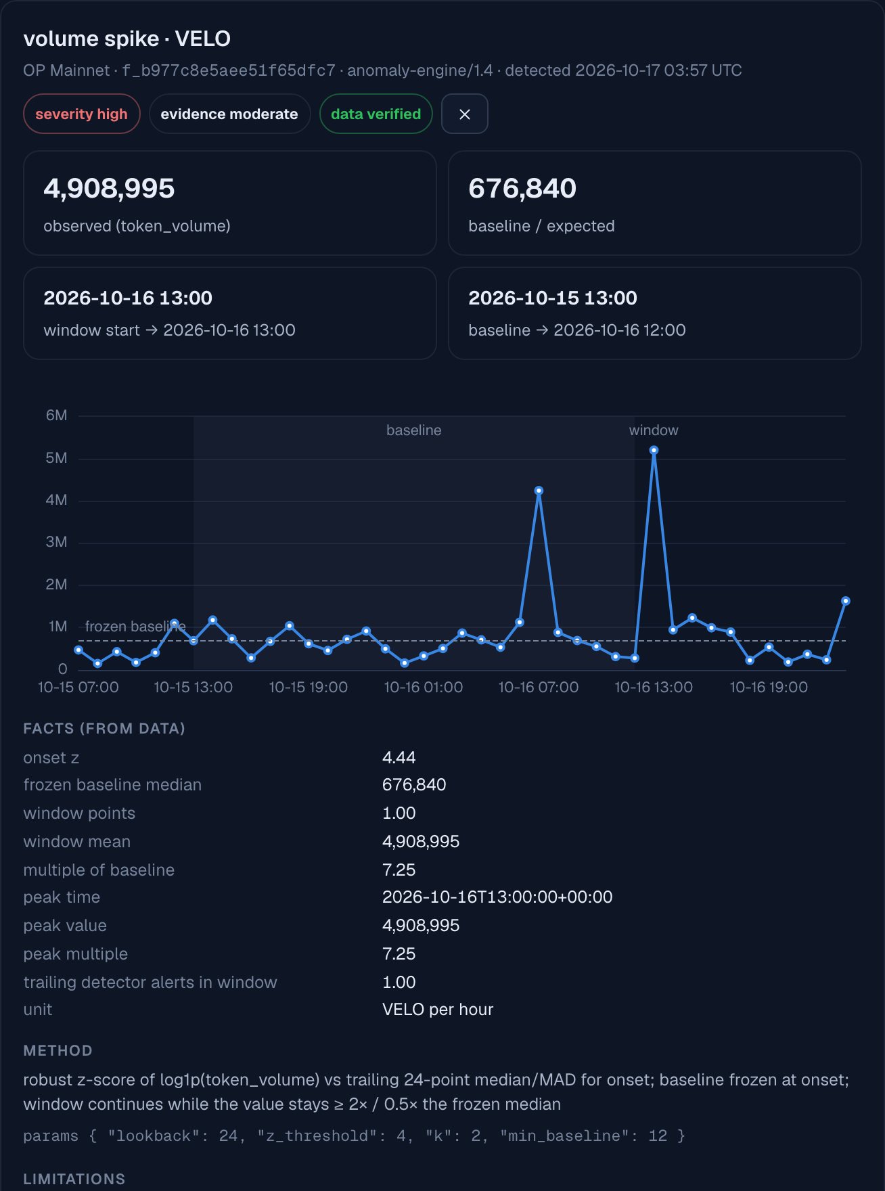The image size is (885, 1191).
Task: Click the peak time value 2026-10-16T13:00:00+00:00
Action: [497, 897]
